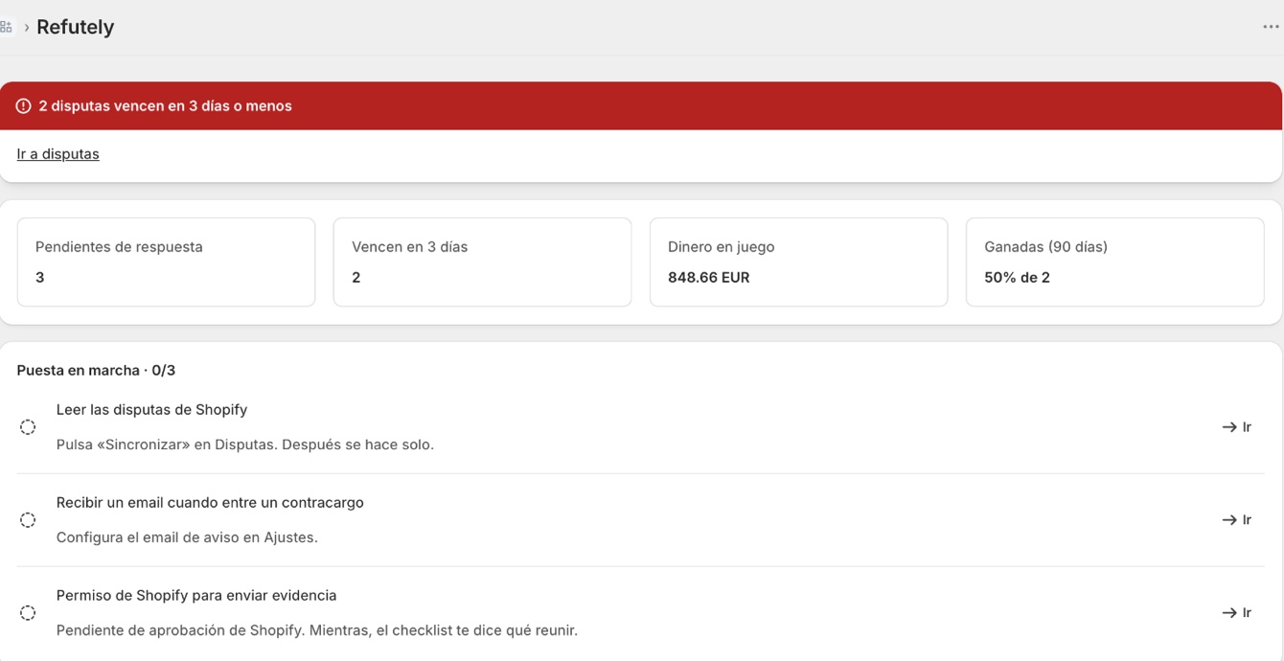Click Ir arrow for Permiso de Shopify para enviar evidencia
Viewport: 1284px width, 661px height.
tap(1237, 613)
